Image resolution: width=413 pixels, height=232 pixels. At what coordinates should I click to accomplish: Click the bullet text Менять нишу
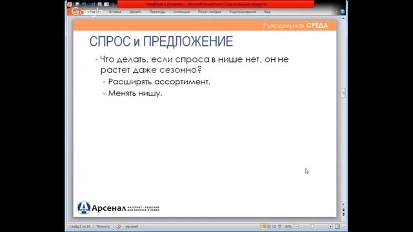click(x=135, y=93)
